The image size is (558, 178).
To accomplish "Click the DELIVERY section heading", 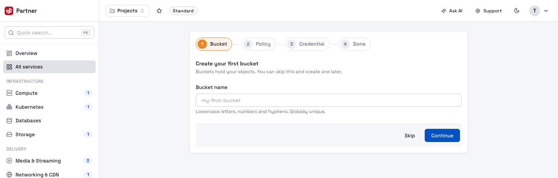I will click(16, 149).
